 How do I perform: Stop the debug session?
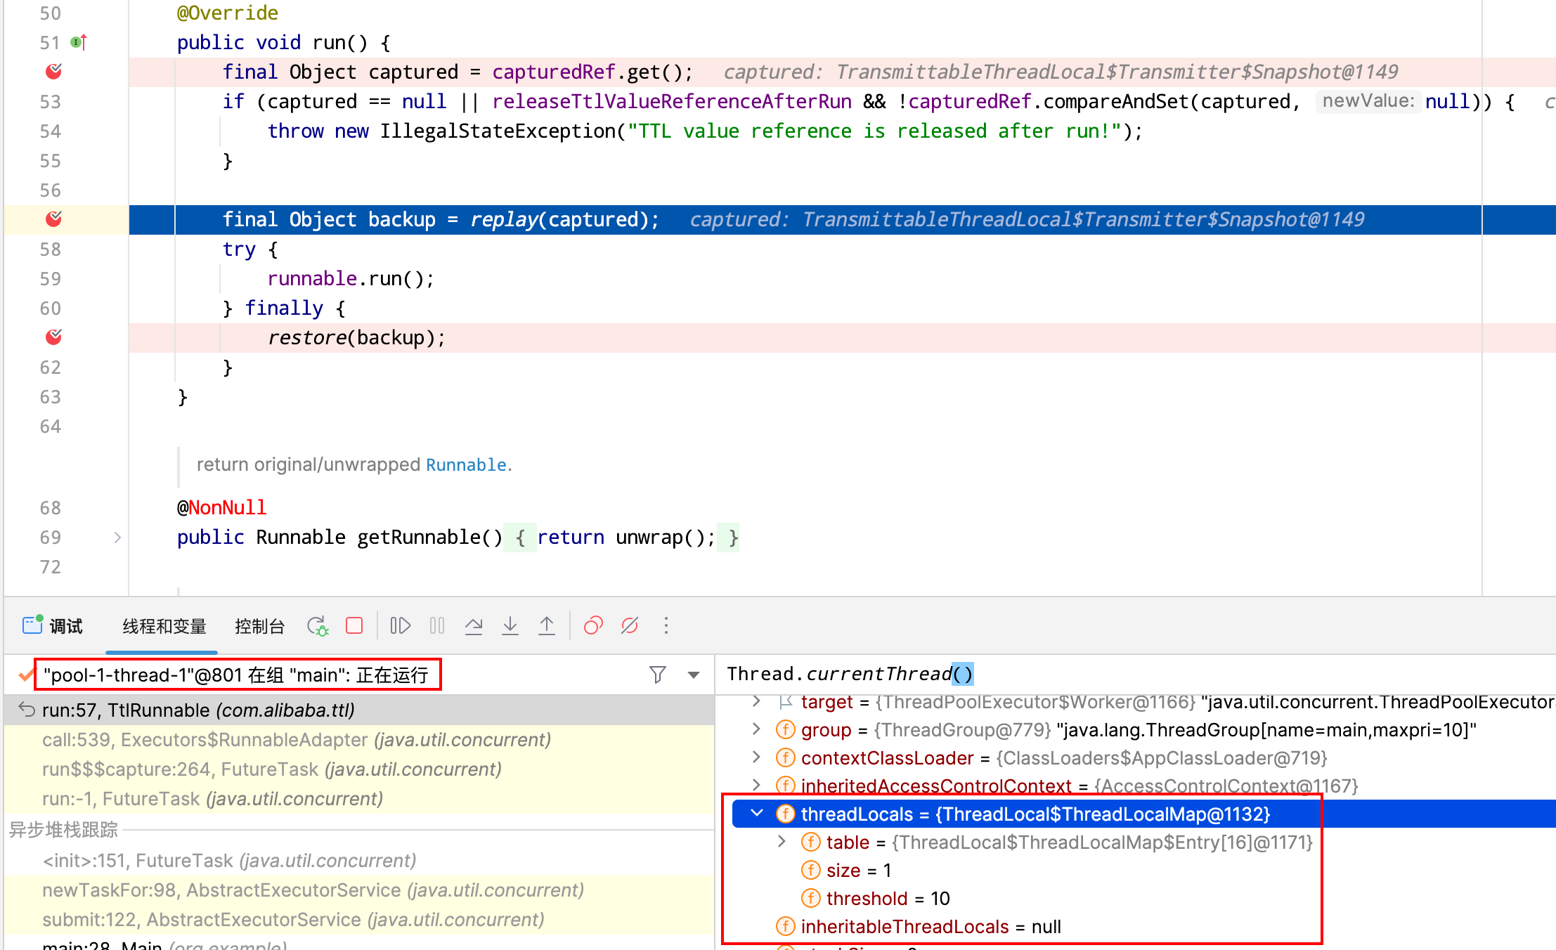(x=354, y=625)
